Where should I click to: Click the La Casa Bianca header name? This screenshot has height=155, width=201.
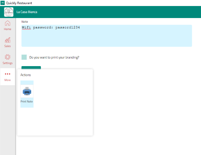point(27,12)
